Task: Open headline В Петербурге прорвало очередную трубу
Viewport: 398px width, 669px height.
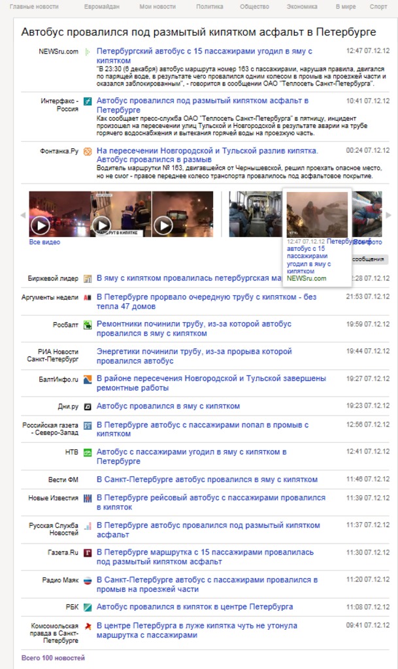Action: [x=207, y=302]
